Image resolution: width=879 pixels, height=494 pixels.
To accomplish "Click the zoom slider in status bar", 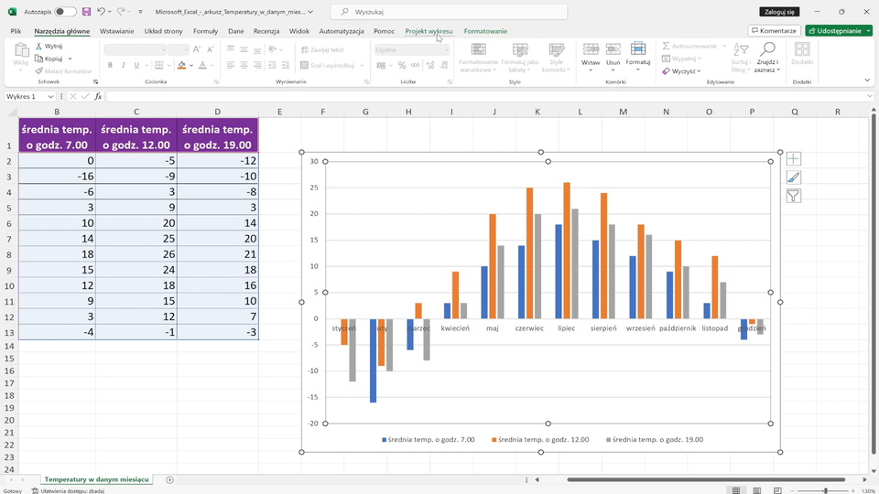I will click(x=825, y=490).
